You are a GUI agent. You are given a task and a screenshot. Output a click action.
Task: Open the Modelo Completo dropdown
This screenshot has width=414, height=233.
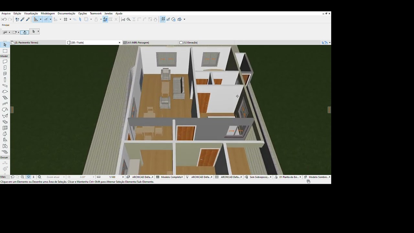click(169, 177)
